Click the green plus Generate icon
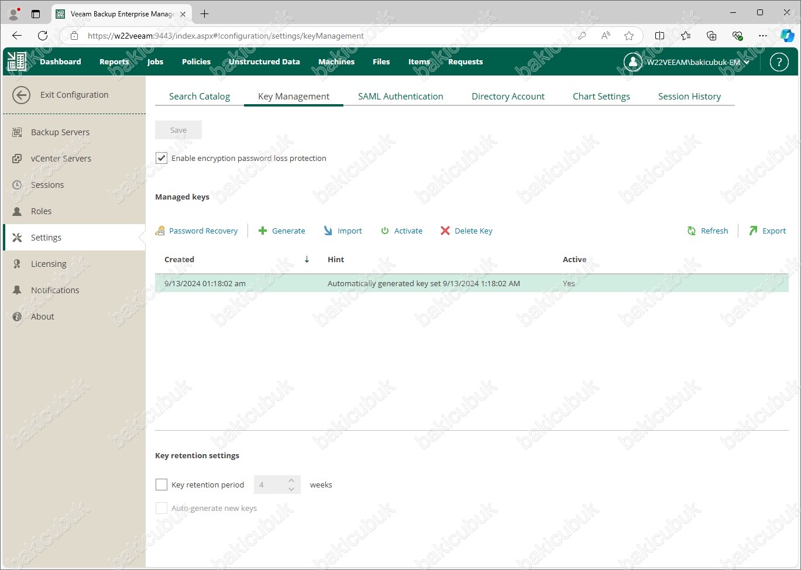Image resolution: width=801 pixels, height=570 pixels. pos(263,231)
